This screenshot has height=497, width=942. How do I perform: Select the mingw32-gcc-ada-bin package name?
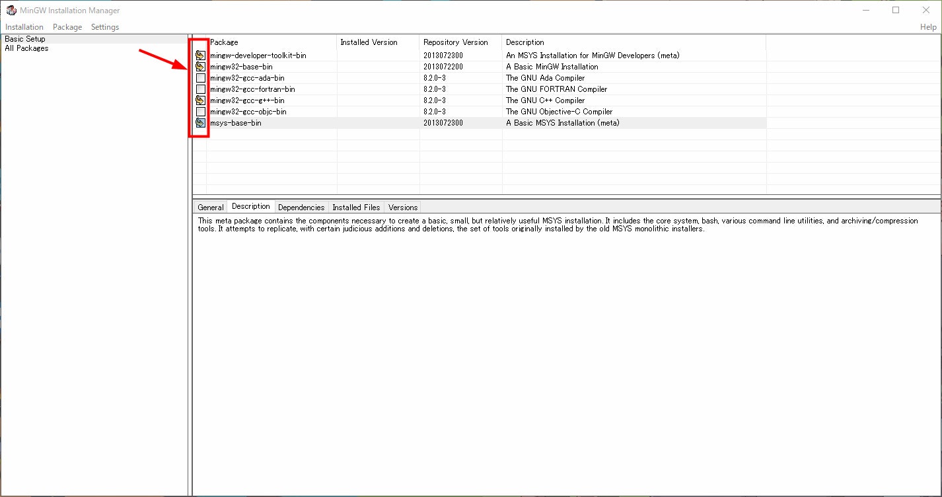[x=247, y=78]
